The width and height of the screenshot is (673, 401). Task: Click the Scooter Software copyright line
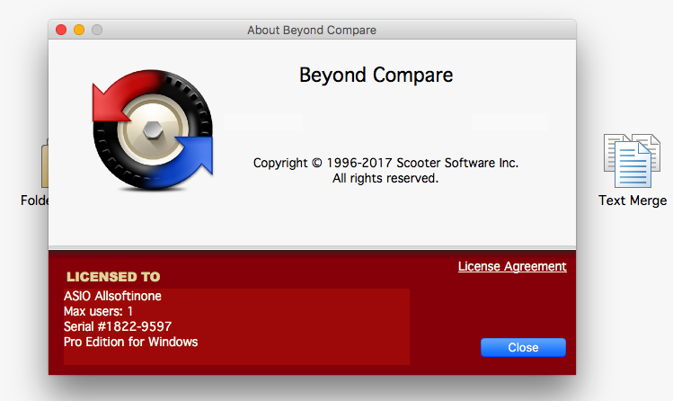[385, 163]
